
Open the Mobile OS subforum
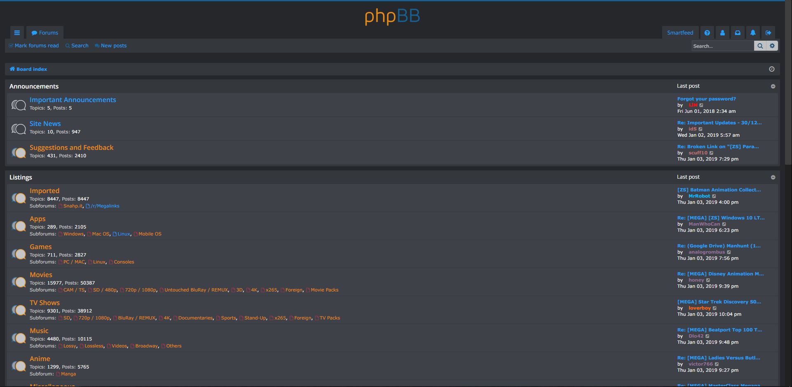click(x=148, y=234)
